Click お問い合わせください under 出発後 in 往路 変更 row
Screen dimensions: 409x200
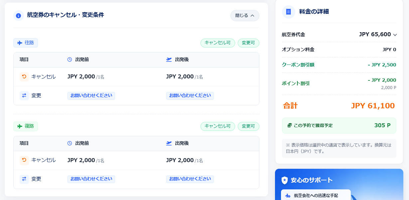[190, 96]
